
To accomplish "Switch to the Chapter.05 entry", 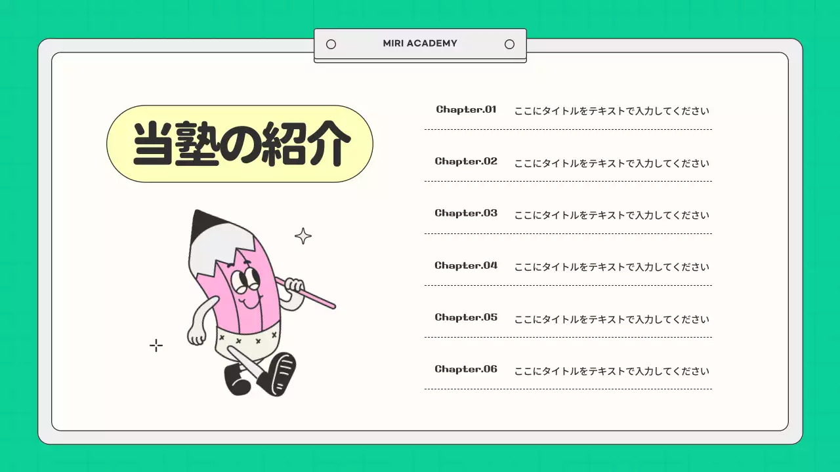I will pyautogui.click(x=466, y=317).
